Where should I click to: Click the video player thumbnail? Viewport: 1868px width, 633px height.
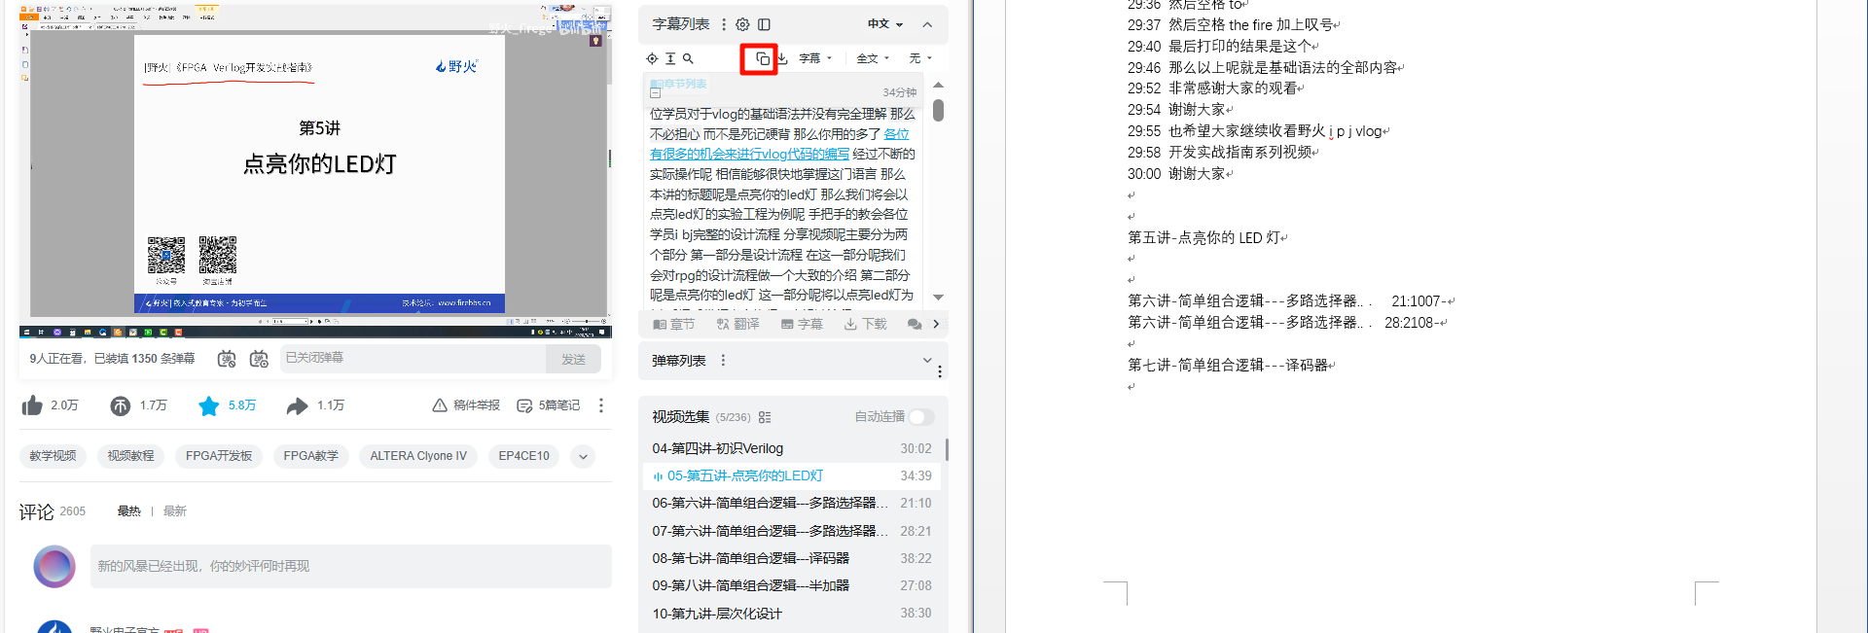315,171
